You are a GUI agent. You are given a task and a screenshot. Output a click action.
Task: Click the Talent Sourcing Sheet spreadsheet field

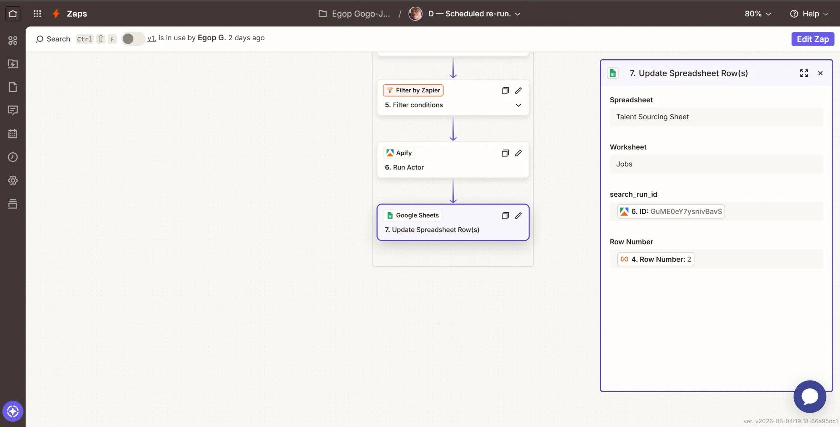pos(717,117)
